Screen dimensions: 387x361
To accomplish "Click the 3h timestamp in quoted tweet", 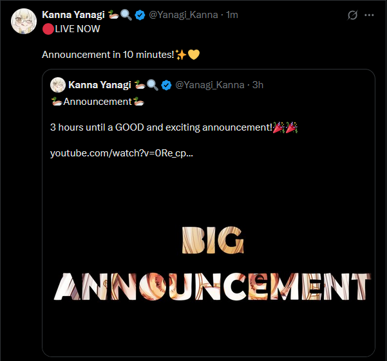I will pos(258,85).
